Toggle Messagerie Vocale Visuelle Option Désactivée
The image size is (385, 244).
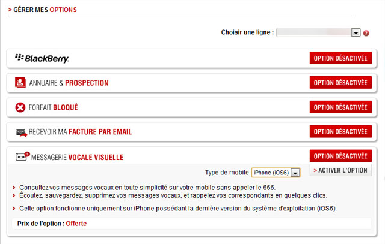(340, 156)
